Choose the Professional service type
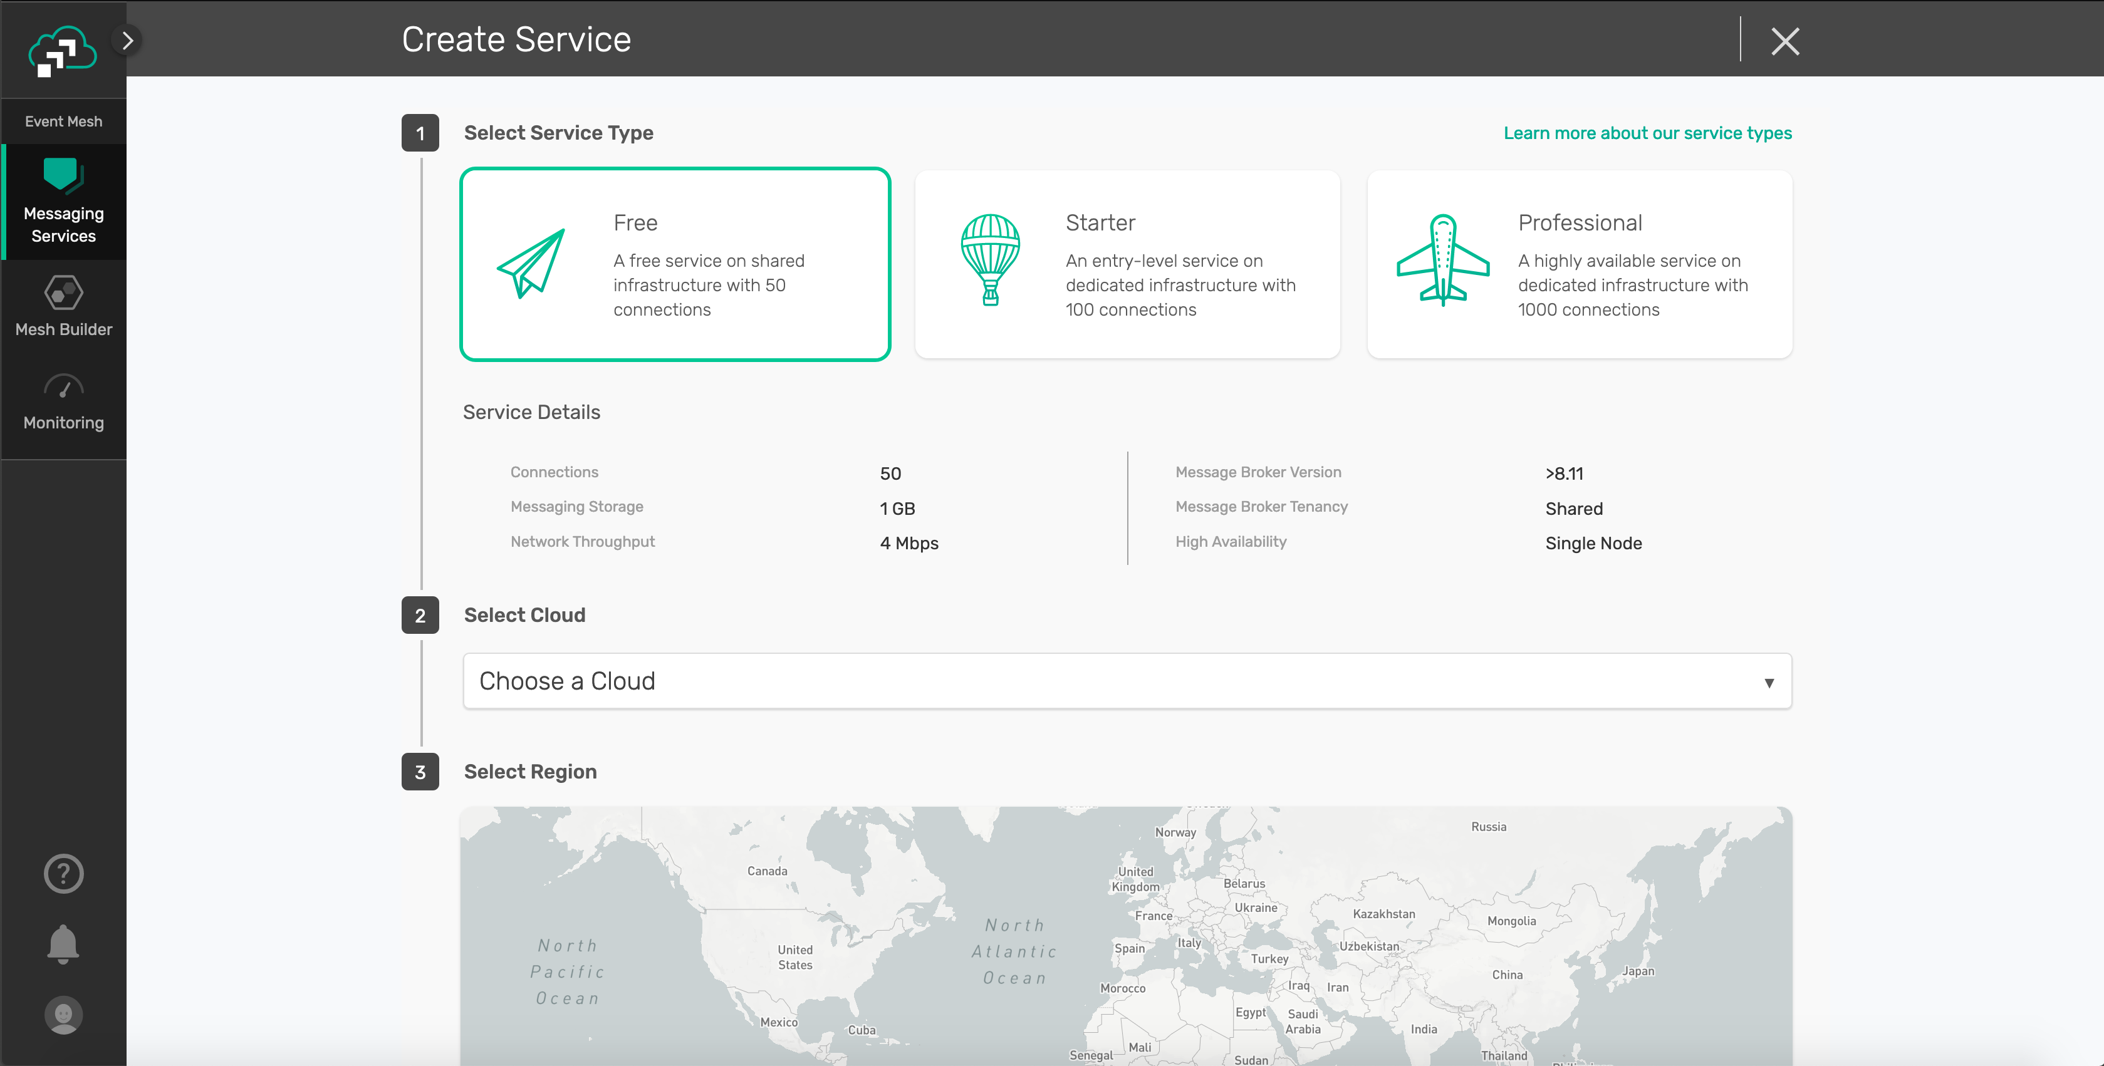Screen dimensions: 2104x1066 coord(1579,264)
